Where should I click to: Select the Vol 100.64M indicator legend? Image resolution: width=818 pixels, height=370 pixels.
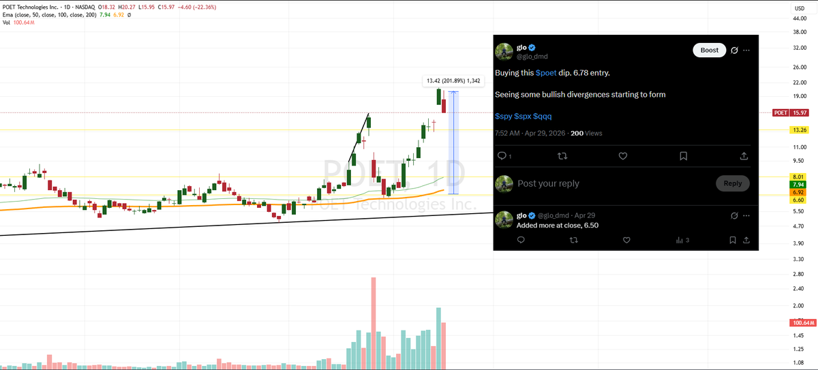pyautogui.click(x=18, y=23)
